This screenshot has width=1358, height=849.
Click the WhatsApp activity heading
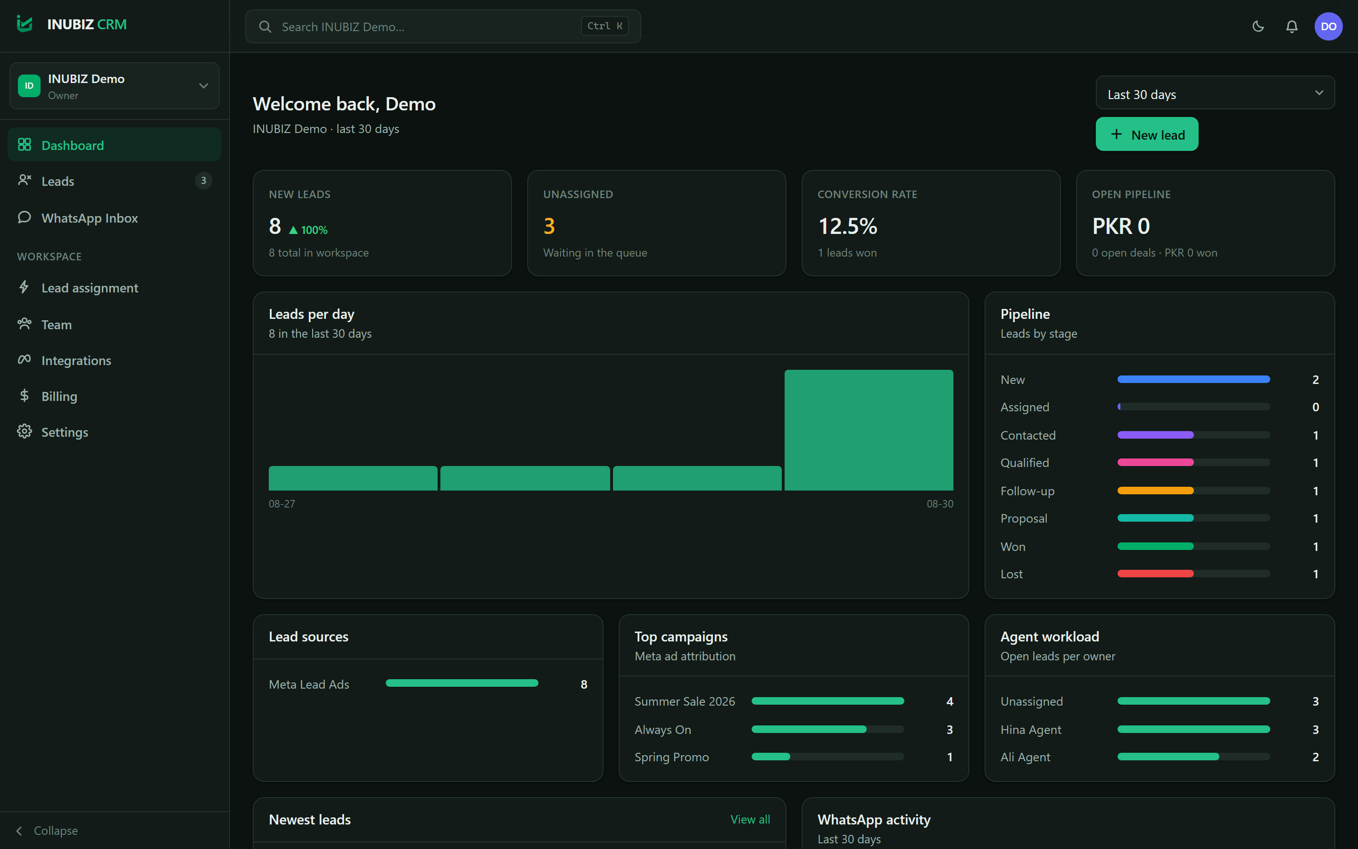874,820
